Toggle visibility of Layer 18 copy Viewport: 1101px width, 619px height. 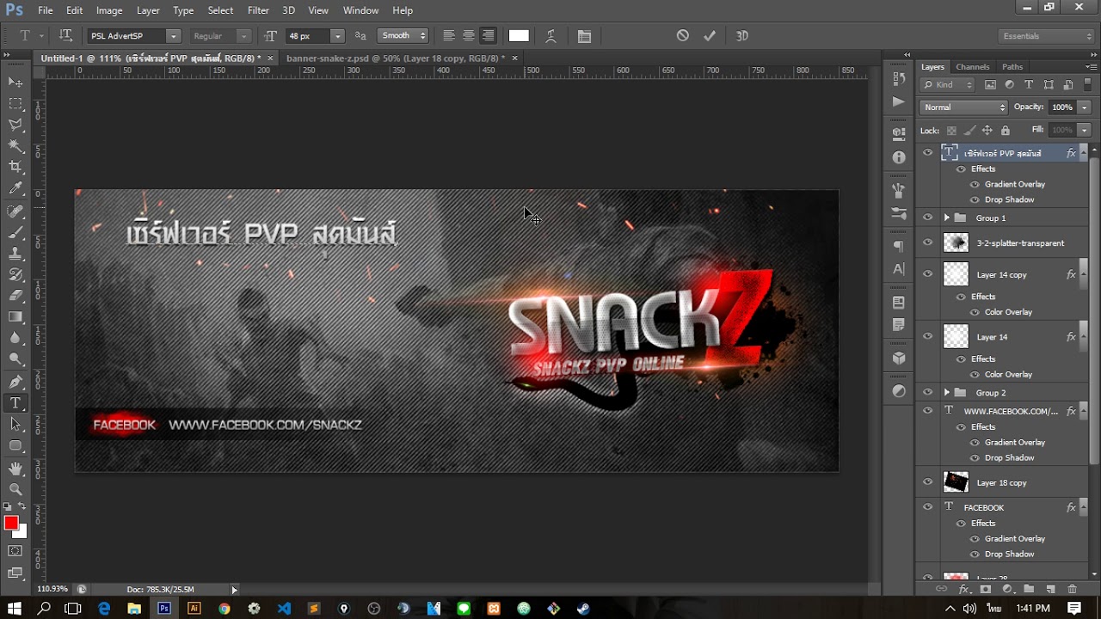coord(927,482)
